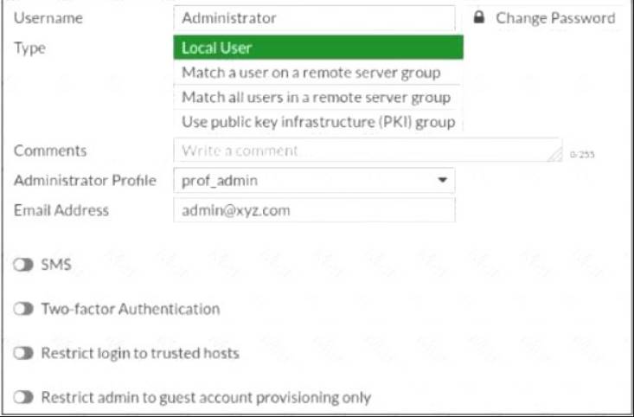
Task: Click the 0/255 comment character counter
Action: click(581, 156)
